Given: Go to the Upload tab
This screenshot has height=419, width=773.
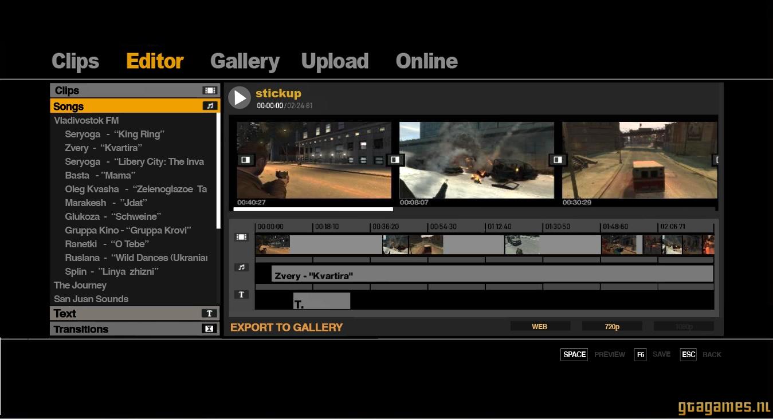Looking at the screenshot, I should 335,61.
